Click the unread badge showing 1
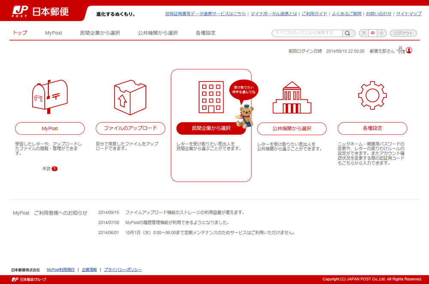Image resolution: width=429 pixels, height=284 pixels. [x=55, y=169]
